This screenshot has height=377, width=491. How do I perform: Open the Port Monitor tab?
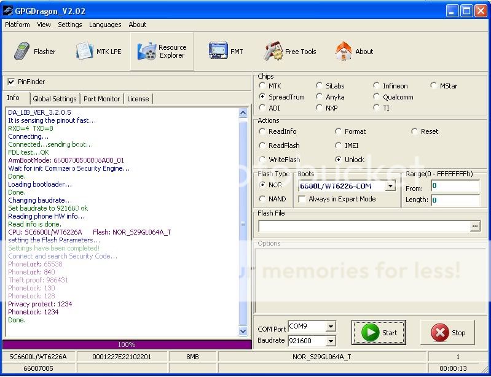click(102, 99)
